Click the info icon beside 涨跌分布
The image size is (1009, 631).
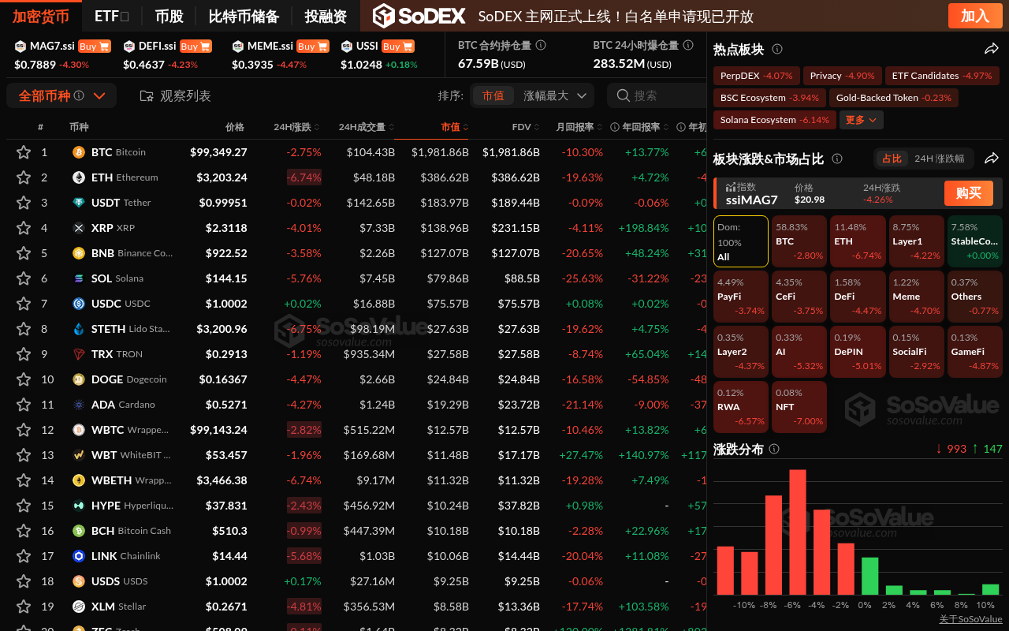point(774,449)
